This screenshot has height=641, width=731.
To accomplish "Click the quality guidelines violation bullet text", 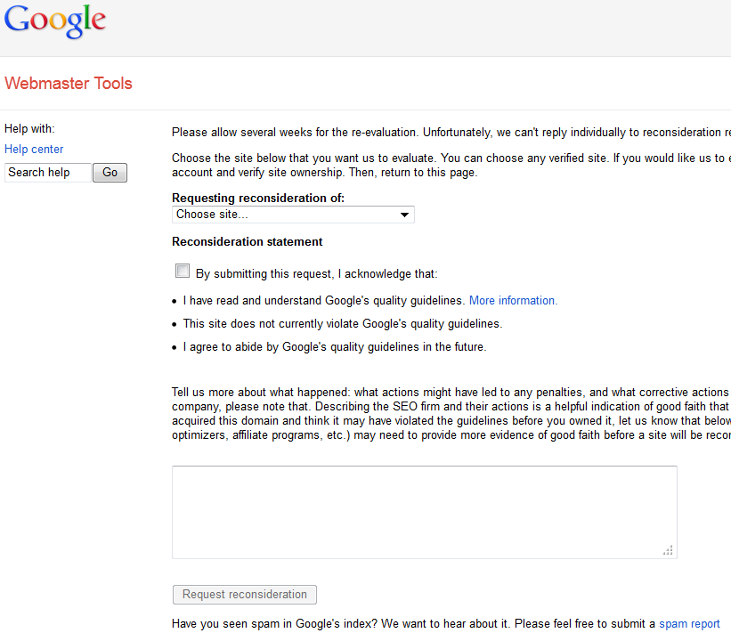I will click(x=343, y=324).
